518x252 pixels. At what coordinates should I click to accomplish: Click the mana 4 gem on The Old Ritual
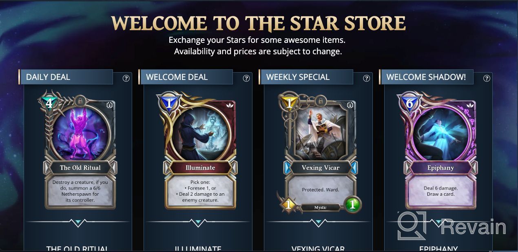tap(49, 103)
